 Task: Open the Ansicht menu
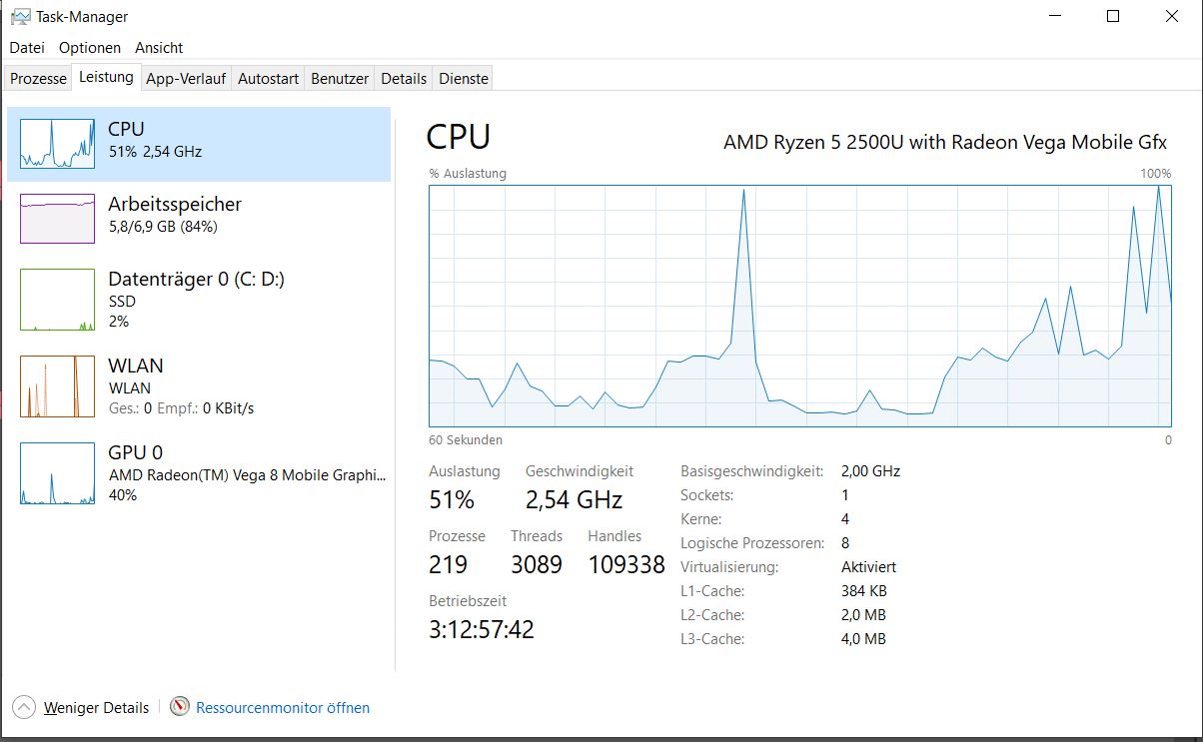pos(159,48)
